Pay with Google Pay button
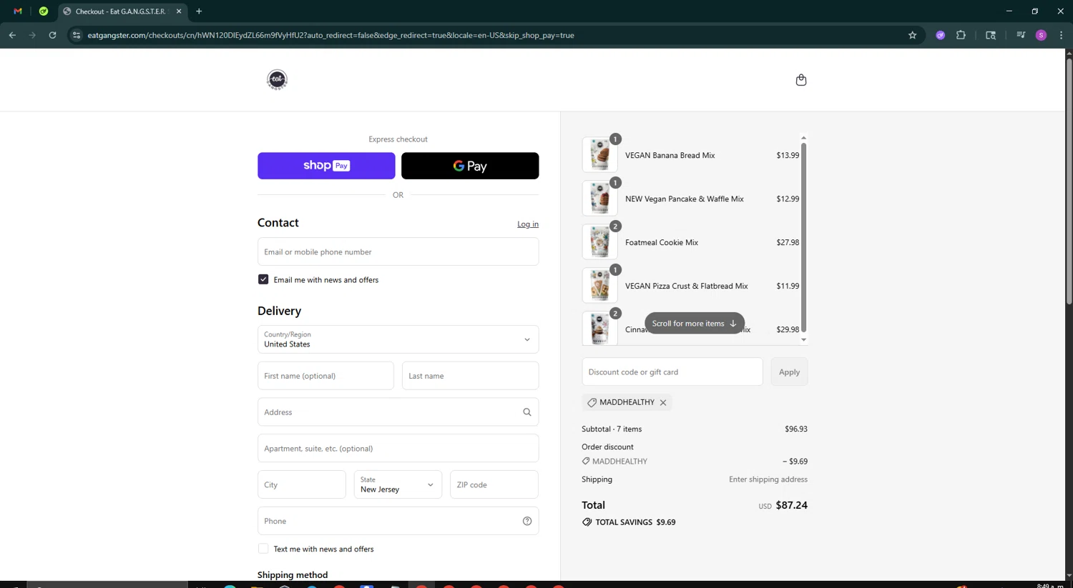The height and width of the screenshot is (588, 1073). (x=470, y=166)
